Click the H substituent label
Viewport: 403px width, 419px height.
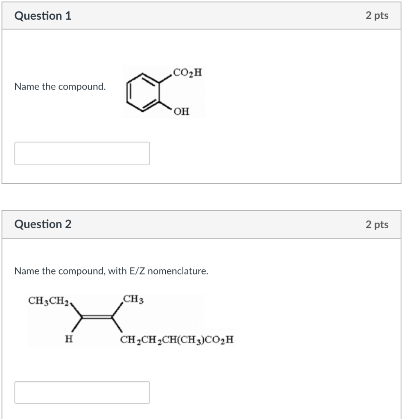68,338
